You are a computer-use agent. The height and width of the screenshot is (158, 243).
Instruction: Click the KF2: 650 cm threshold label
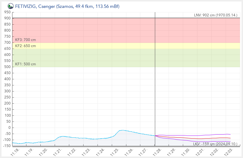point(26,46)
